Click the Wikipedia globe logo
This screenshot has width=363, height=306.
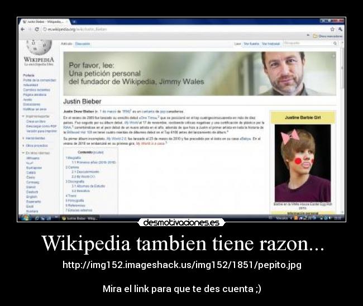(39, 47)
